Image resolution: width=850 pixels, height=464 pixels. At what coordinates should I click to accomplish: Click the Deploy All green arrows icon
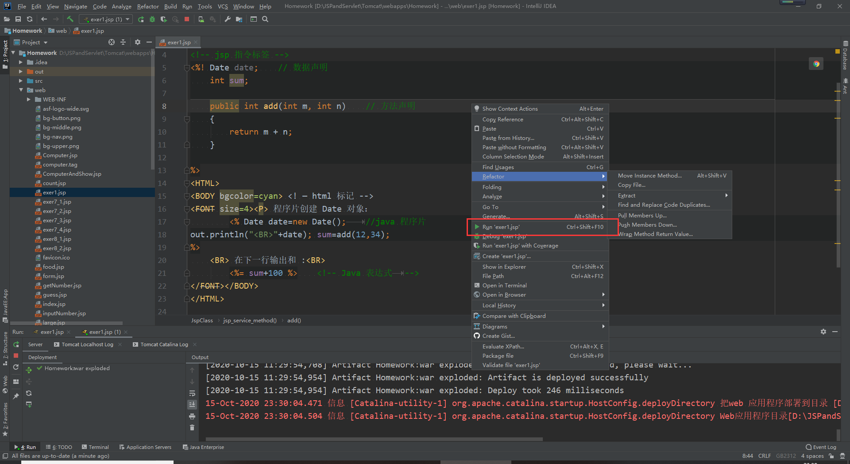click(x=29, y=370)
